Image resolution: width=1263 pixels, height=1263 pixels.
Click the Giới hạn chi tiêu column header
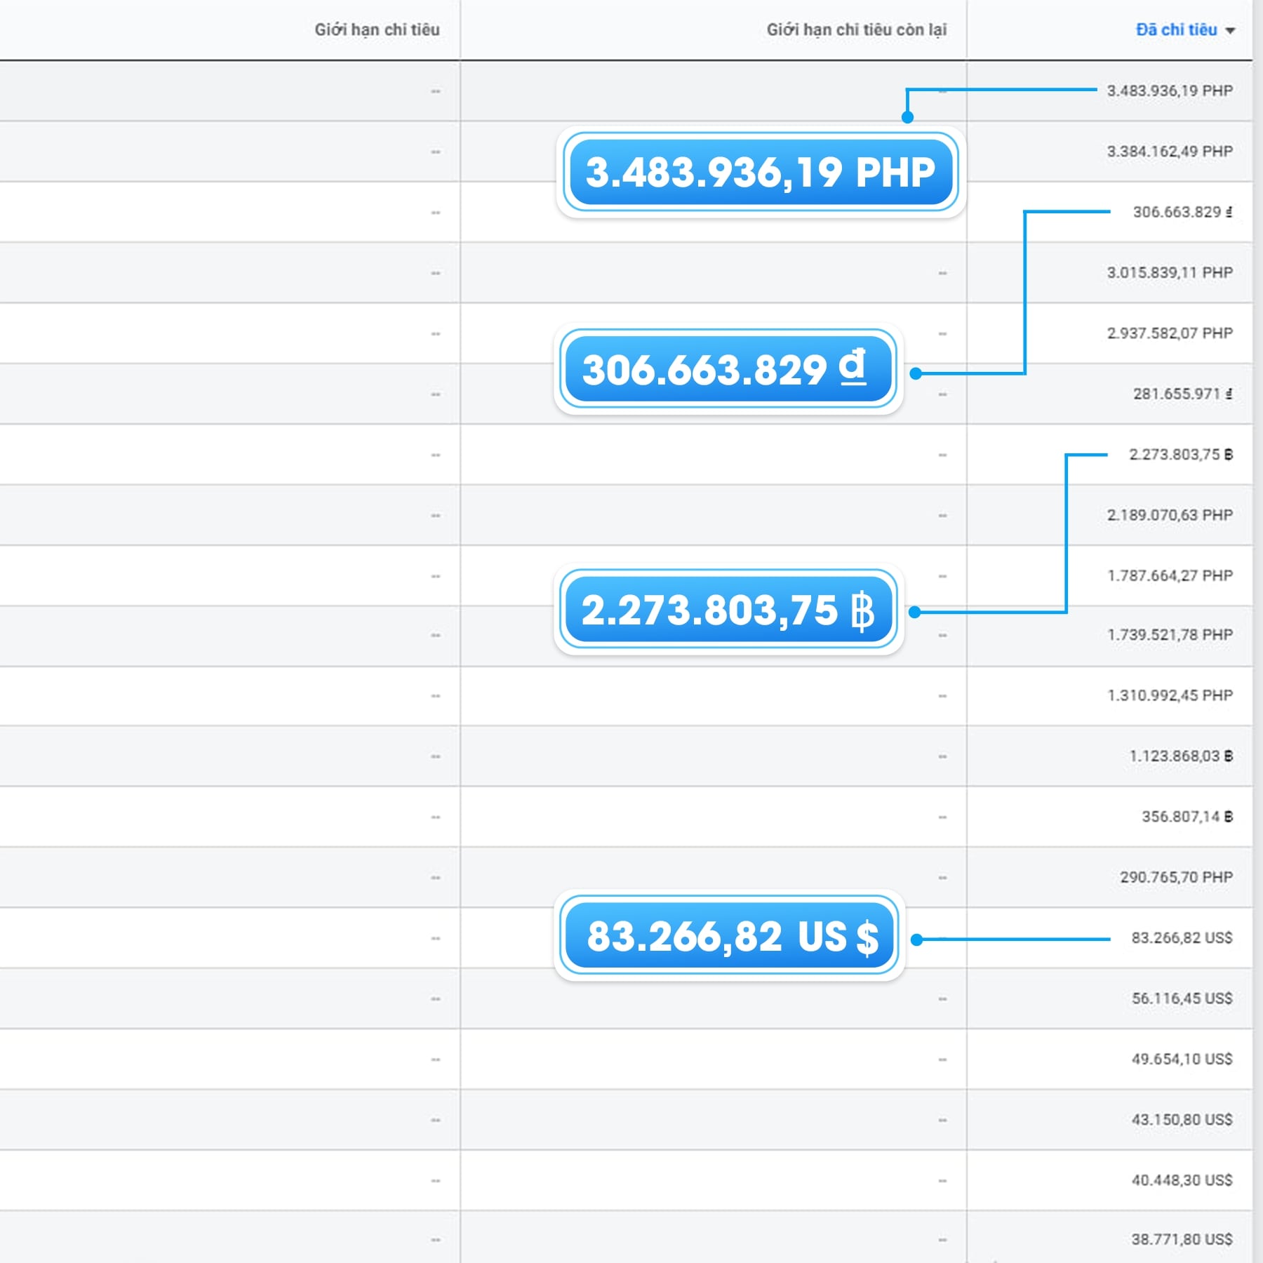click(x=377, y=30)
